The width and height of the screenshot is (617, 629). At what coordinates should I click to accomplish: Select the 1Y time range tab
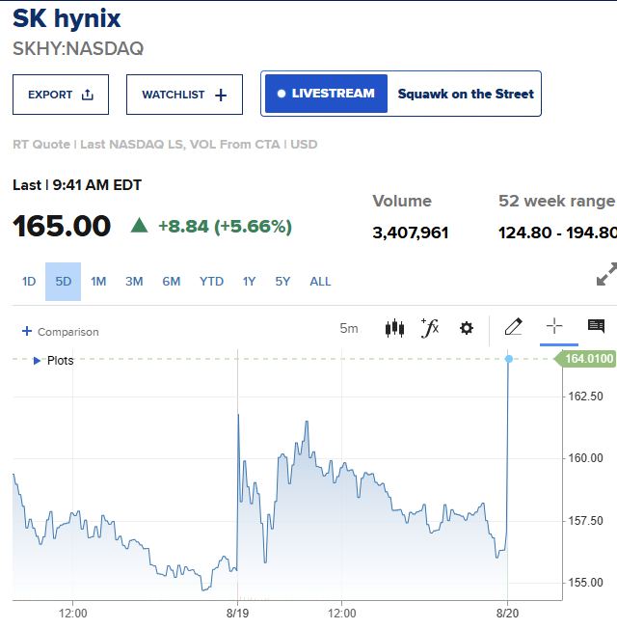coord(249,282)
